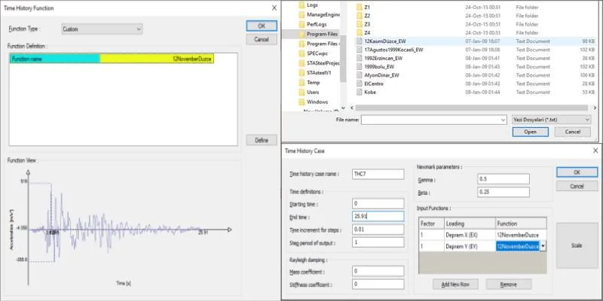The width and height of the screenshot is (603, 301).
Task: Click the Gamma parameter field
Action: (x=504, y=179)
